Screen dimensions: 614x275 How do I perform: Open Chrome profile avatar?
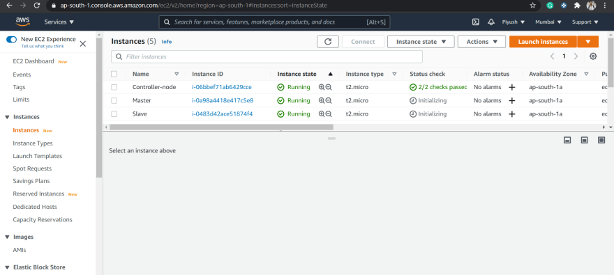[x=591, y=6]
